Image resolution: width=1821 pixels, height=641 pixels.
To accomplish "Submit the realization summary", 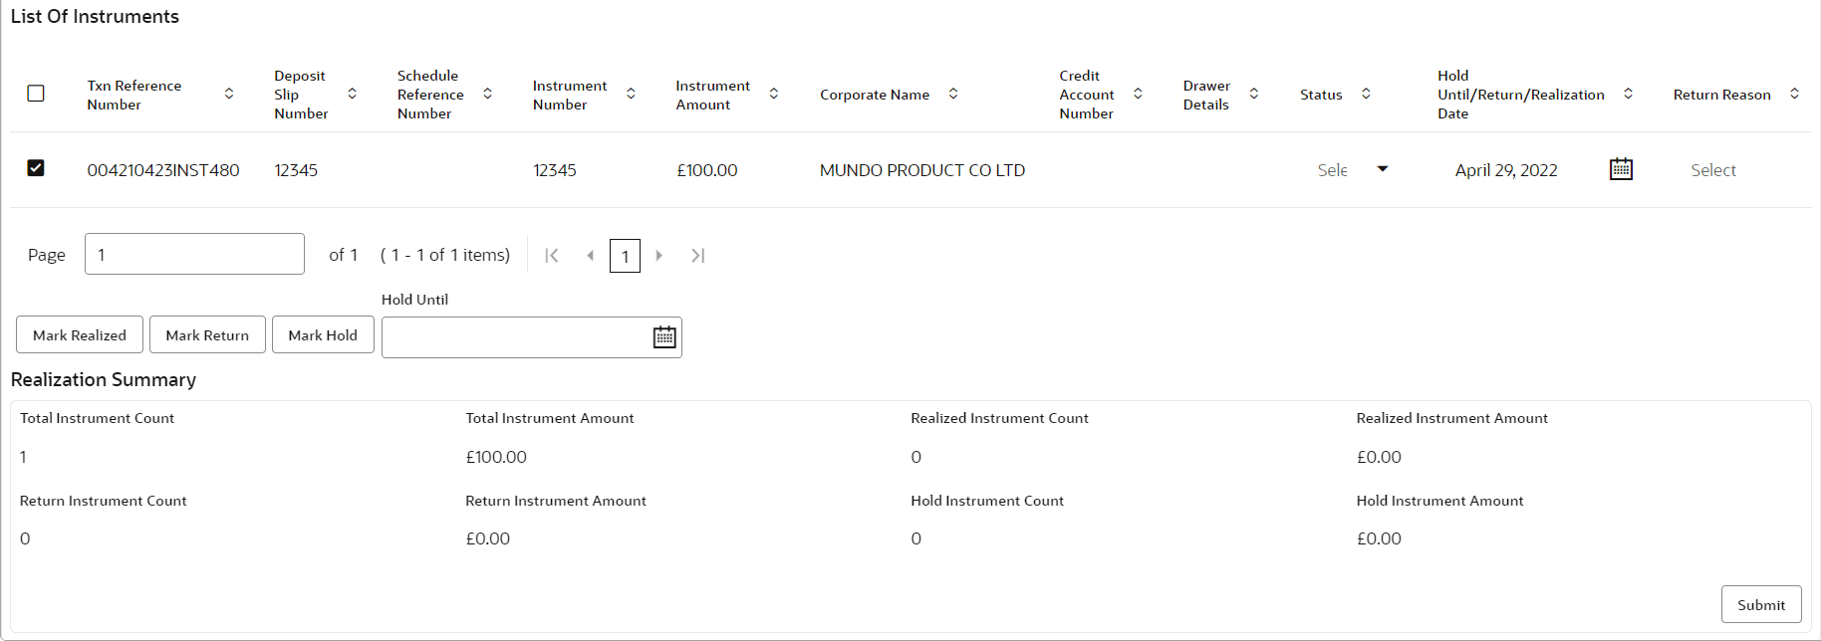I will pos(1761,604).
